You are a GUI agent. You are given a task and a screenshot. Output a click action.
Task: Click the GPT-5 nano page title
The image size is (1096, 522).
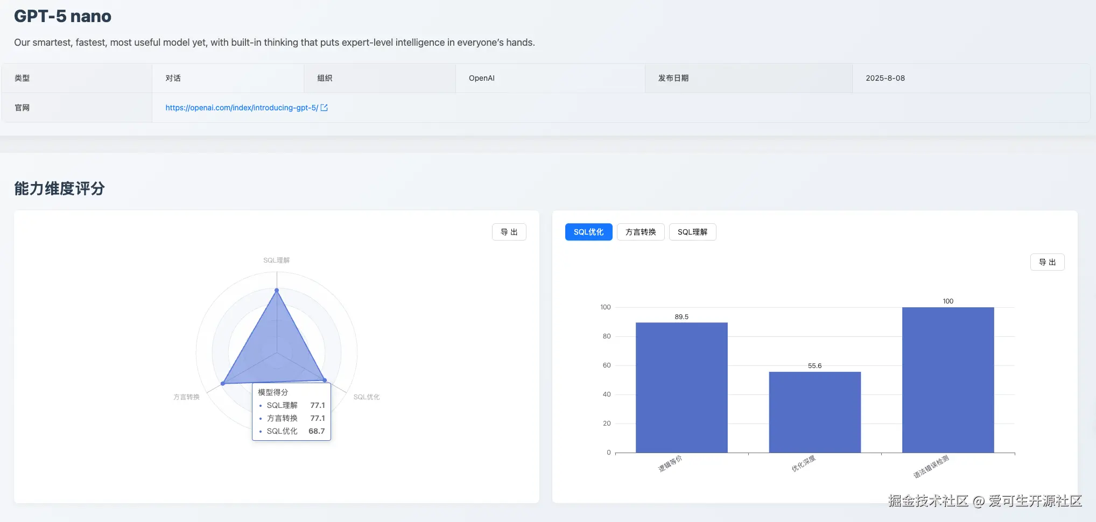tap(62, 16)
